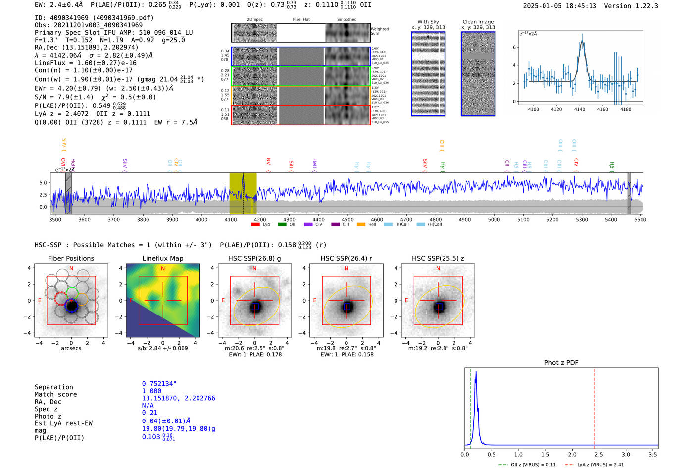Click the Obs: 20211201v003_4090341969 line
The height and width of the screenshot is (472, 693).
click(x=89, y=25)
